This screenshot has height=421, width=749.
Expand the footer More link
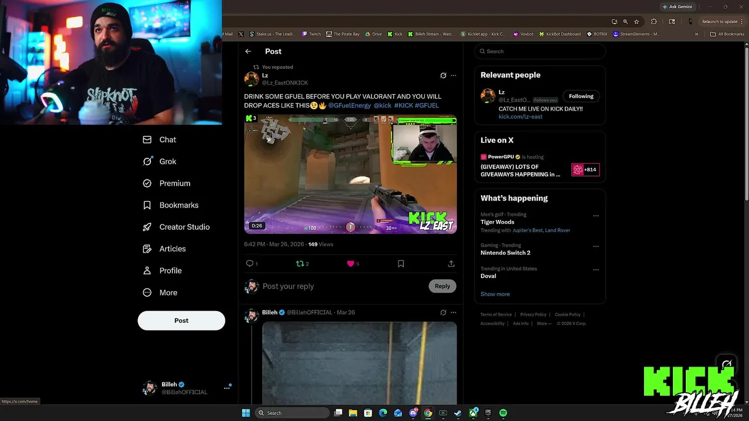[x=544, y=323]
